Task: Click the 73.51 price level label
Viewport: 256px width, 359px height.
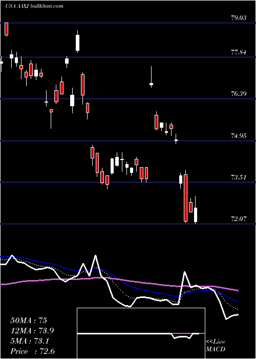Action: (x=239, y=177)
